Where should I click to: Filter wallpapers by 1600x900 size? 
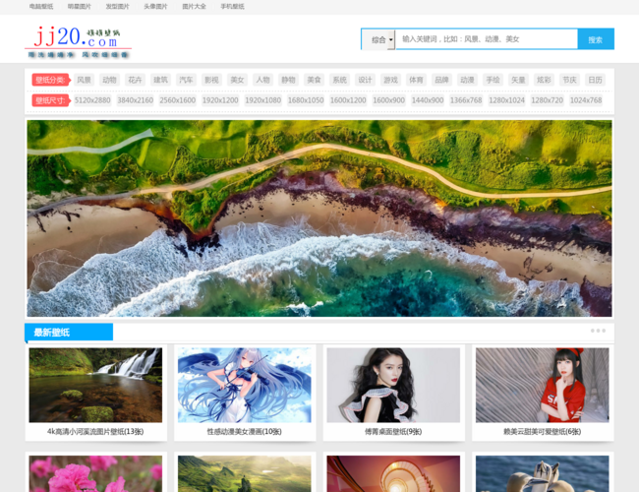pyautogui.click(x=388, y=100)
